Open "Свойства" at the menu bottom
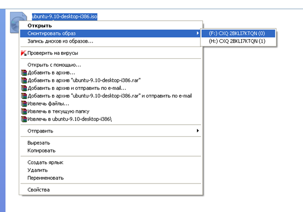Image resolution: width=303 pixels, height=212 pixels. coord(38,189)
